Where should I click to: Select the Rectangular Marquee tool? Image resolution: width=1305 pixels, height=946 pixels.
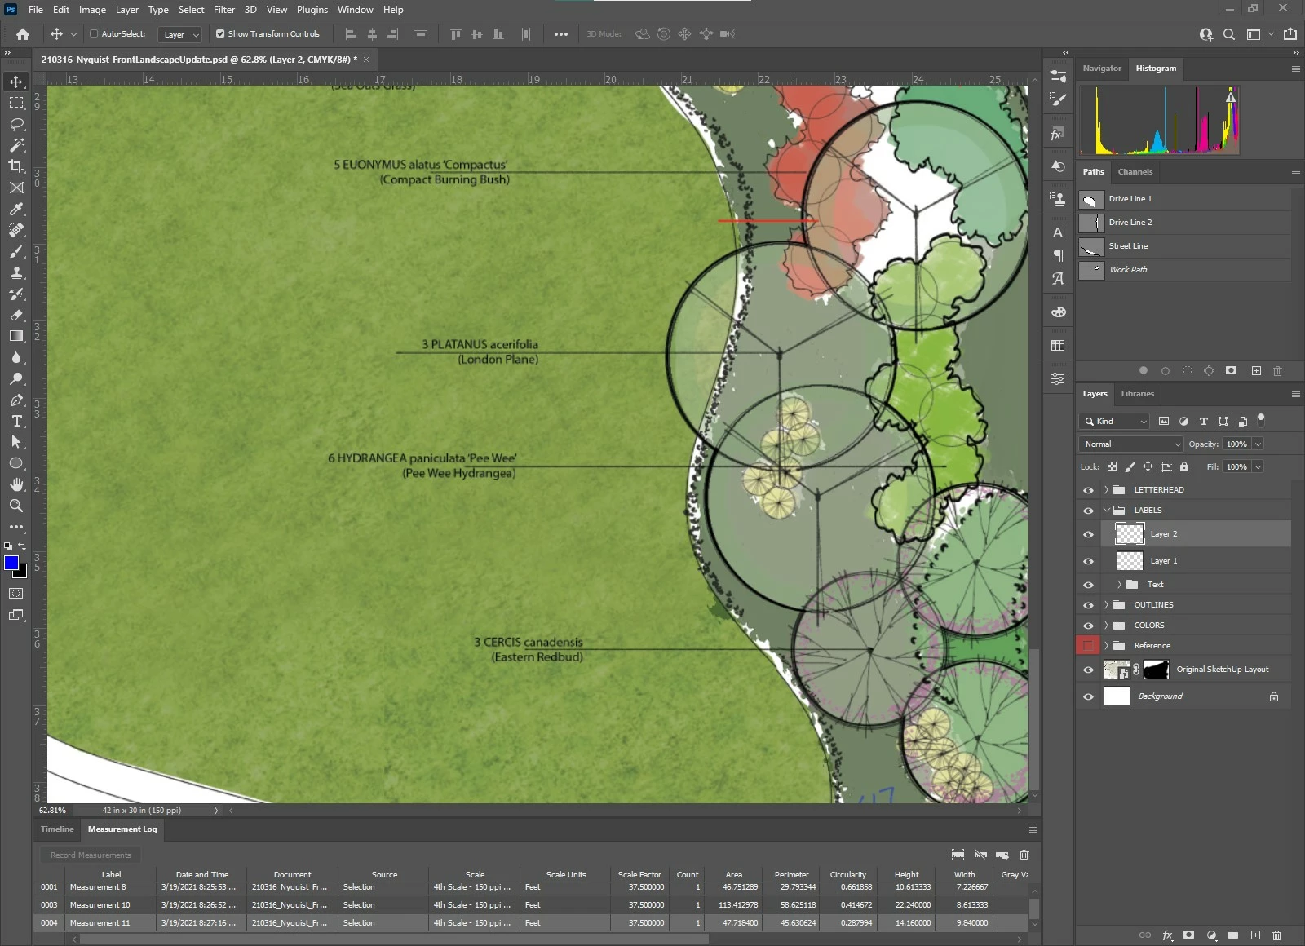click(x=16, y=103)
